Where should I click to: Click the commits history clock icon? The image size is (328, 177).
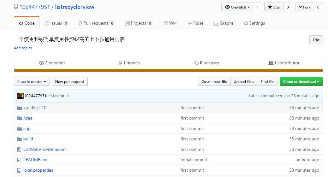click(41, 63)
